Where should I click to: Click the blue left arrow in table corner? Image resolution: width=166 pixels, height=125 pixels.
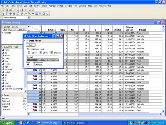click(29, 26)
